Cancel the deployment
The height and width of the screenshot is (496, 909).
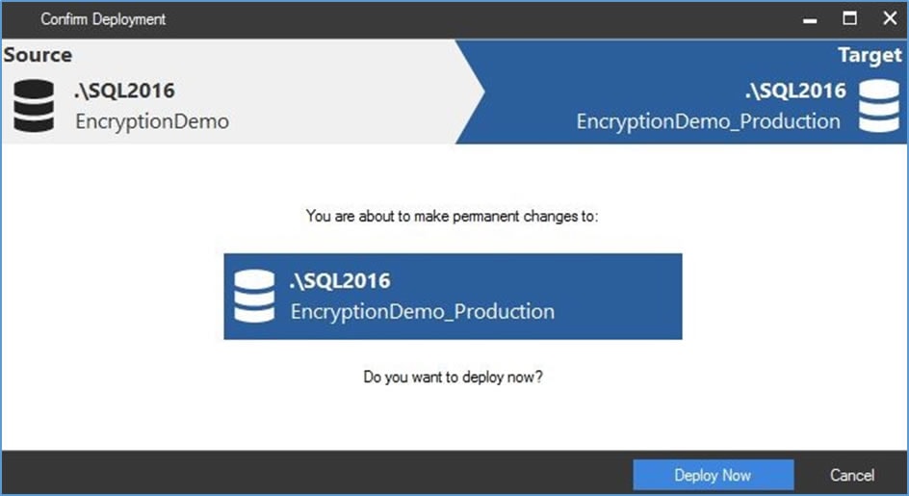[851, 475]
